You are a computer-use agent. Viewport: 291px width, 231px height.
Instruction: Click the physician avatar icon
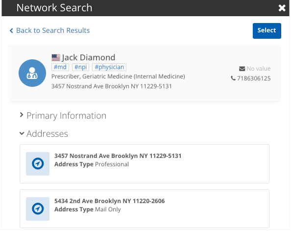32,73
